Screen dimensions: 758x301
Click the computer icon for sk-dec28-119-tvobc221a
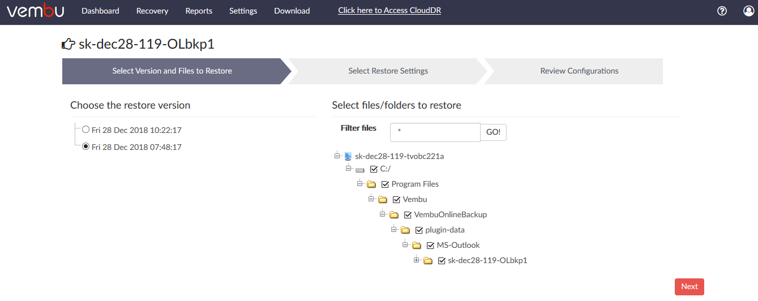(x=348, y=156)
